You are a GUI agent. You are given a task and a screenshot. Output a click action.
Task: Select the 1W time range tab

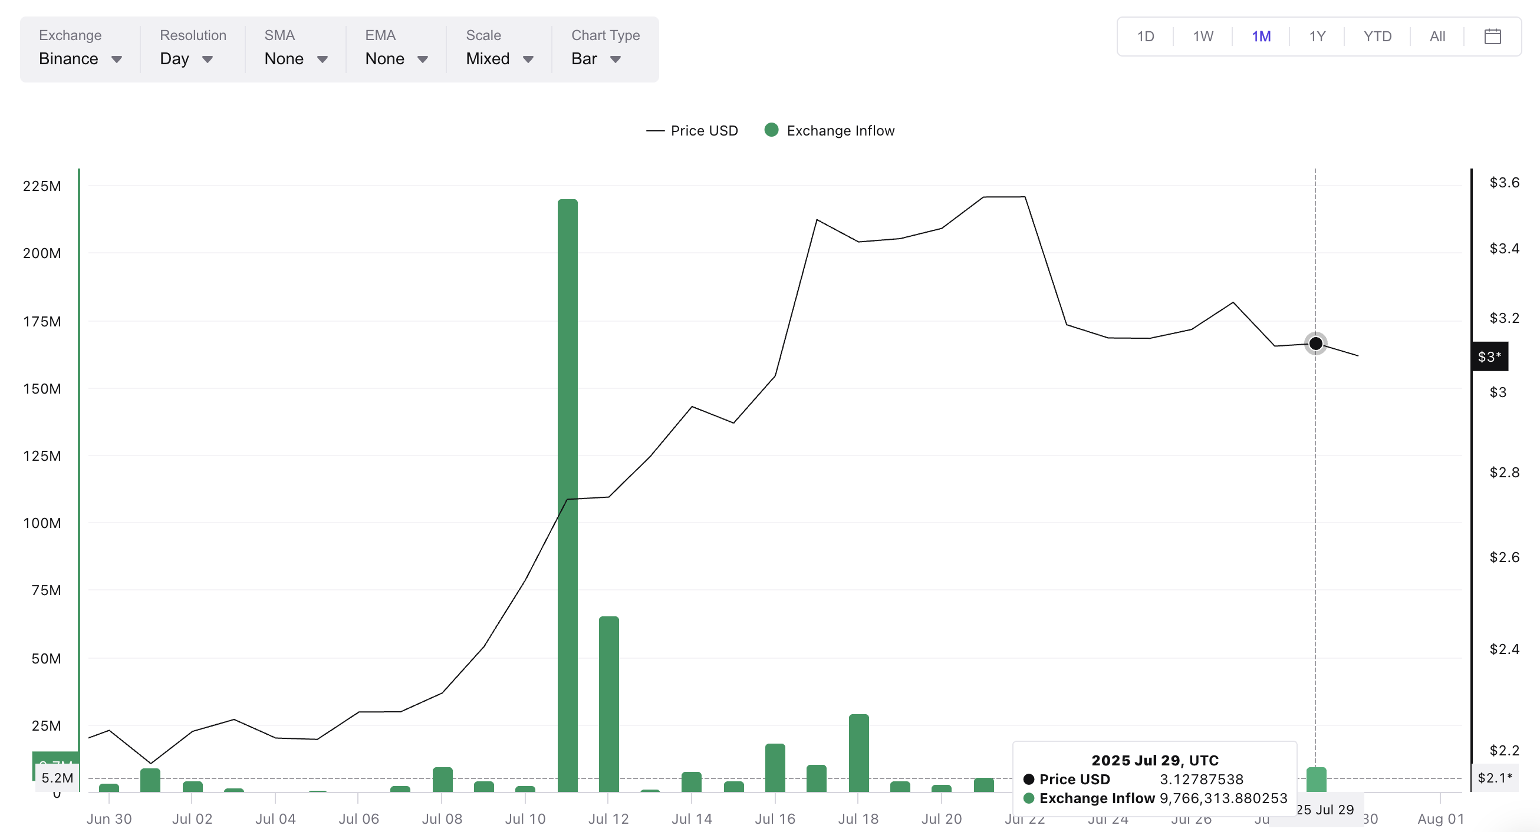(x=1203, y=37)
